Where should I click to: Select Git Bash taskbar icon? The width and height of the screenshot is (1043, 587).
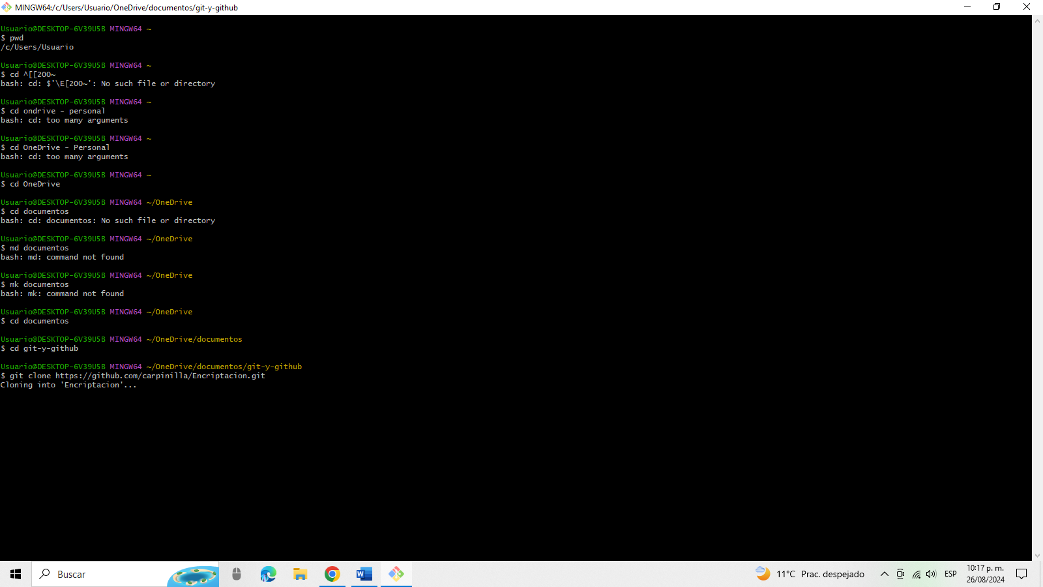coord(396,574)
